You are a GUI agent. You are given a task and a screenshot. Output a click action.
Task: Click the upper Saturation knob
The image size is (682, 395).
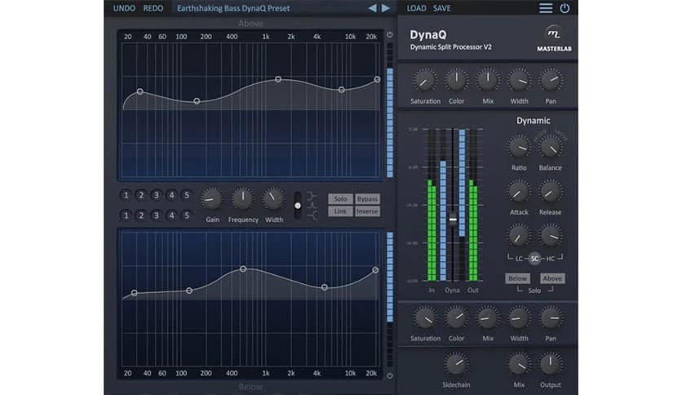coord(425,81)
